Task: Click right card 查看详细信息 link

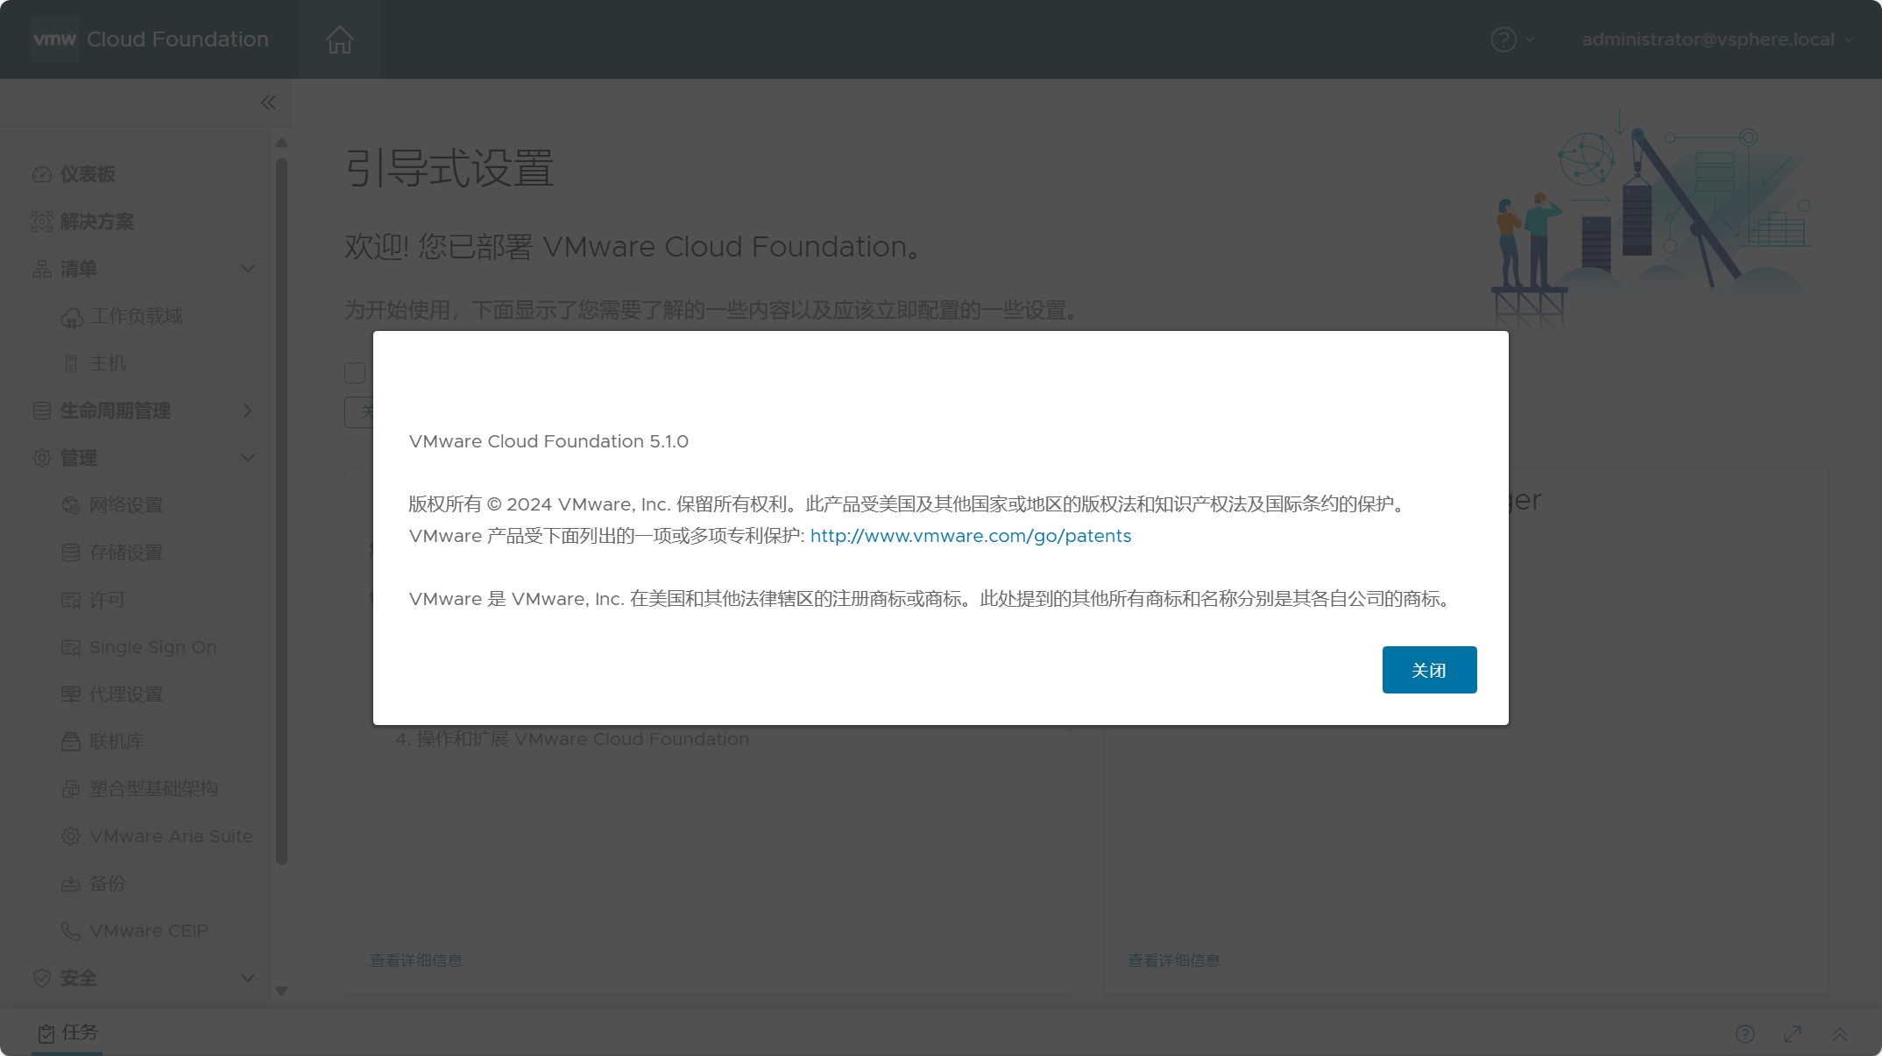Action: point(1174,961)
